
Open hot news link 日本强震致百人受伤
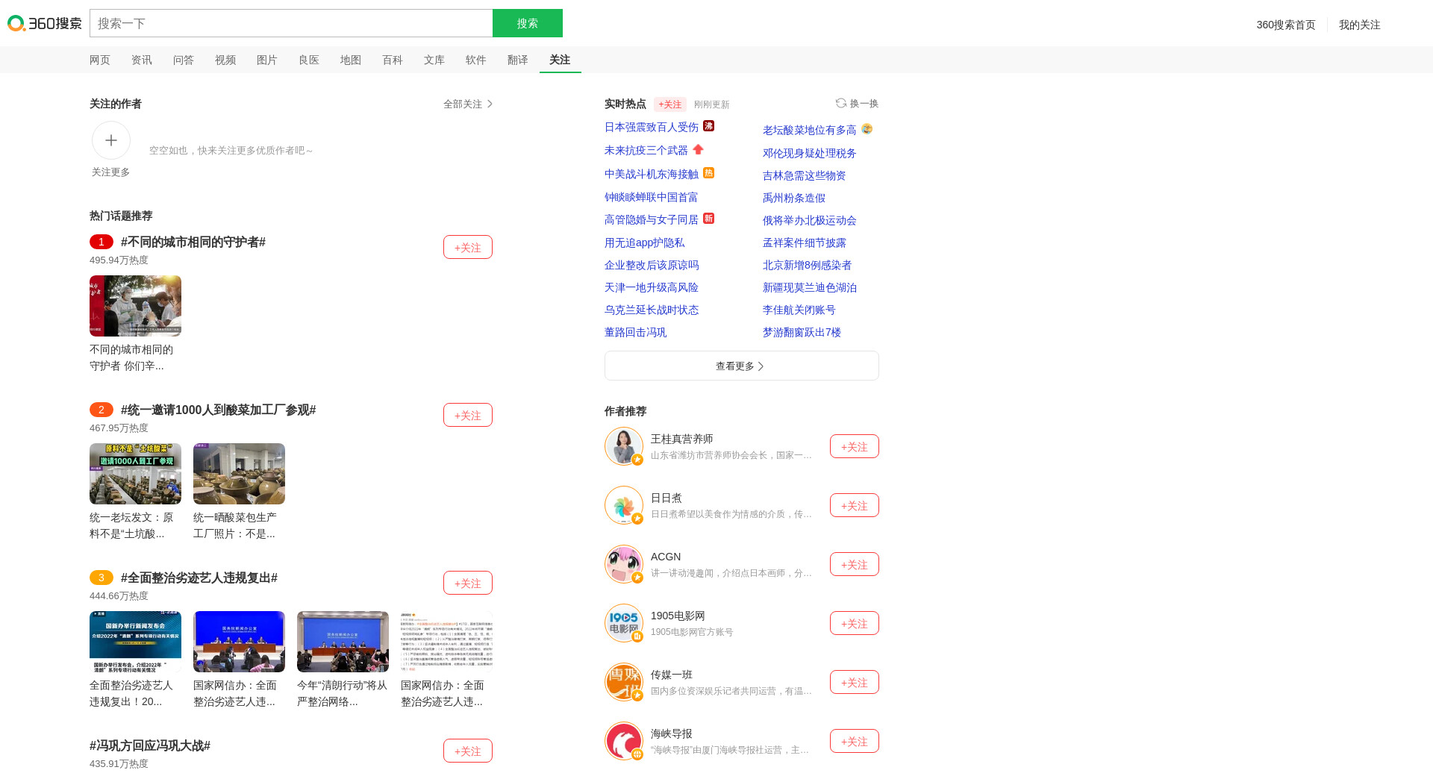tap(651, 127)
